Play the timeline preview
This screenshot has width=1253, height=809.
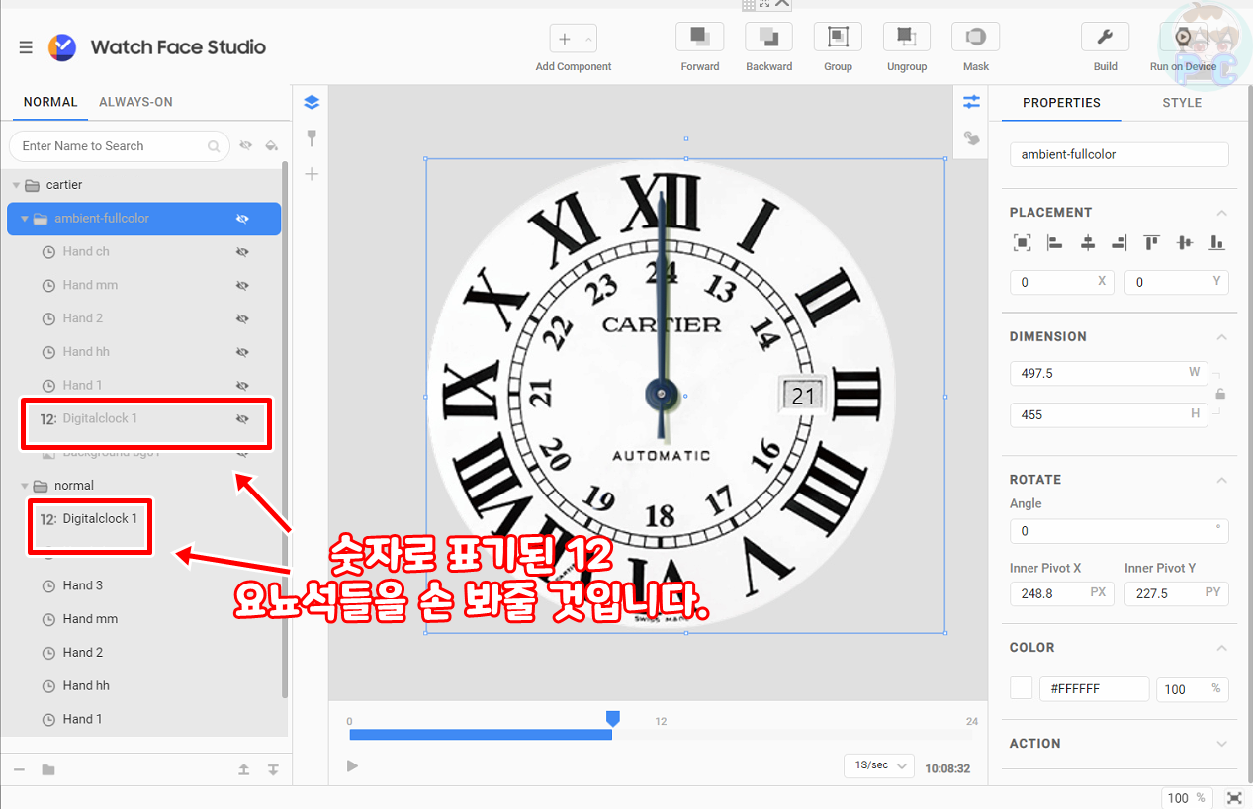352,765
